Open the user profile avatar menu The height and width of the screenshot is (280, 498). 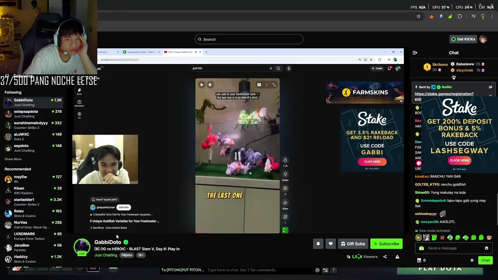[x=483, y=39]
